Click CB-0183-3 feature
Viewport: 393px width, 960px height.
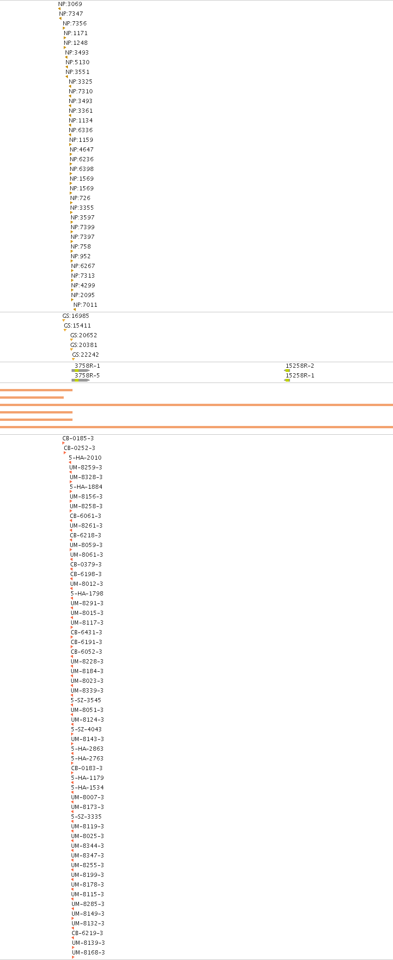pyautogui.click(x=87, y=768)
